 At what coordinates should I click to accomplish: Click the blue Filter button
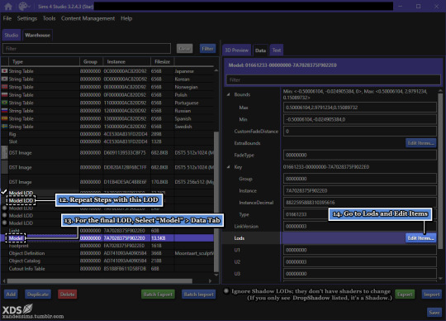[207, 49]
